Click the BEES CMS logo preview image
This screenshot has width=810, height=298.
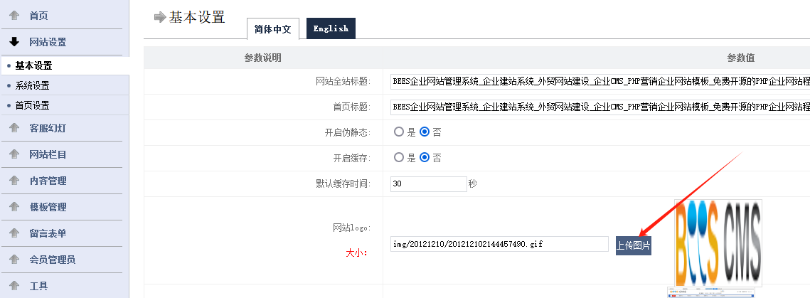coord(718,242)
